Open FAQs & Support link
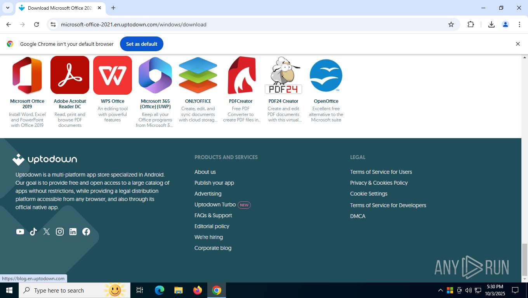This screenshot has height=298, width=528. tap(213, 215)
